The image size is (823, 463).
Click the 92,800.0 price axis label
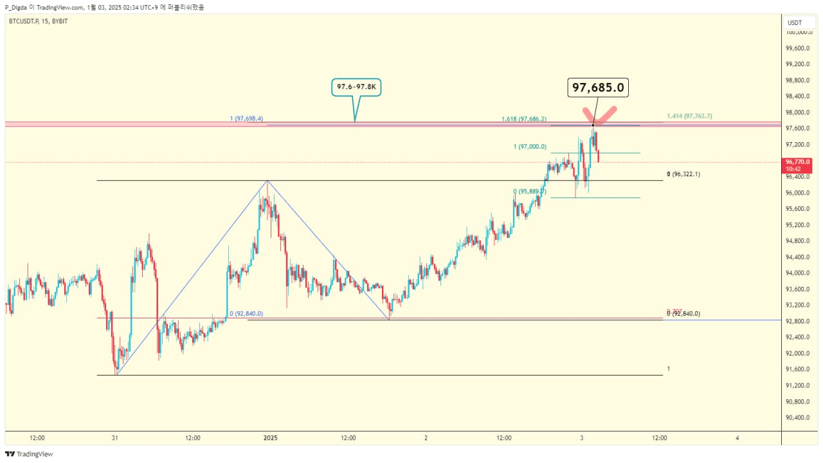coord(796,322)
